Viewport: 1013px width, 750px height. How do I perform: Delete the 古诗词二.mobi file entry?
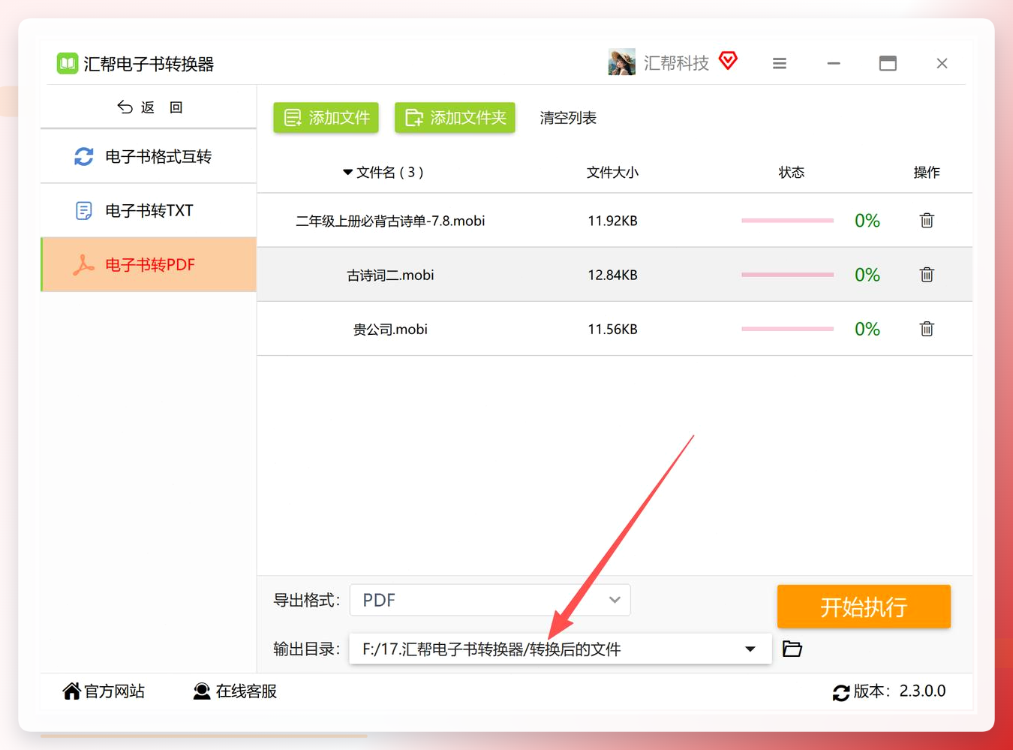click(x=927, y=275)
